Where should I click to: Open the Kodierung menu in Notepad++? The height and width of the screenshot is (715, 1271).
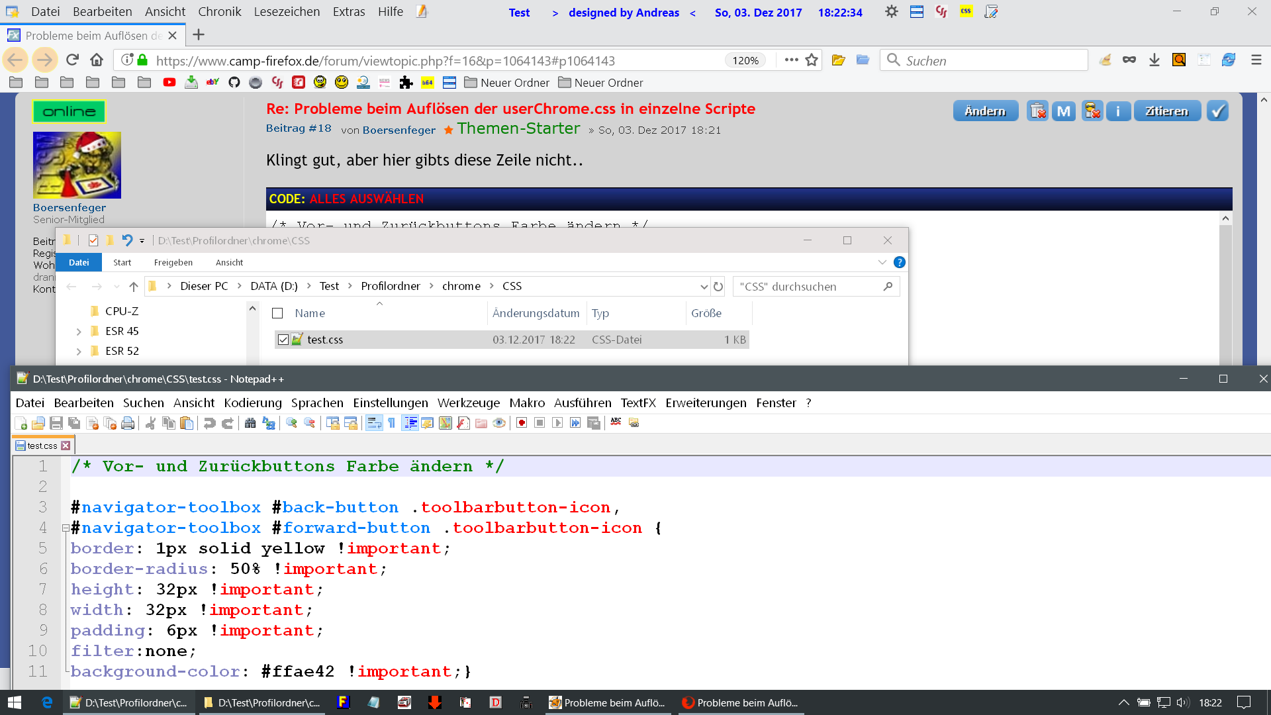coord(252,403)
